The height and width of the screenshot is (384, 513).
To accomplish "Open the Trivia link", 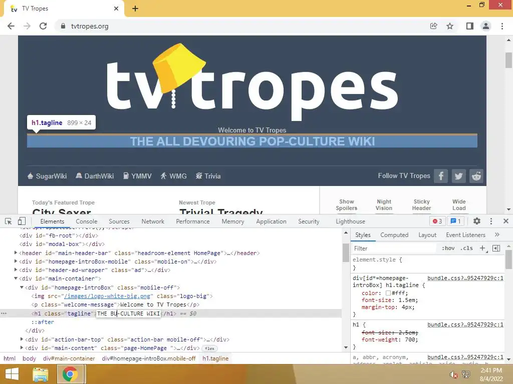I will pos(208,176).
